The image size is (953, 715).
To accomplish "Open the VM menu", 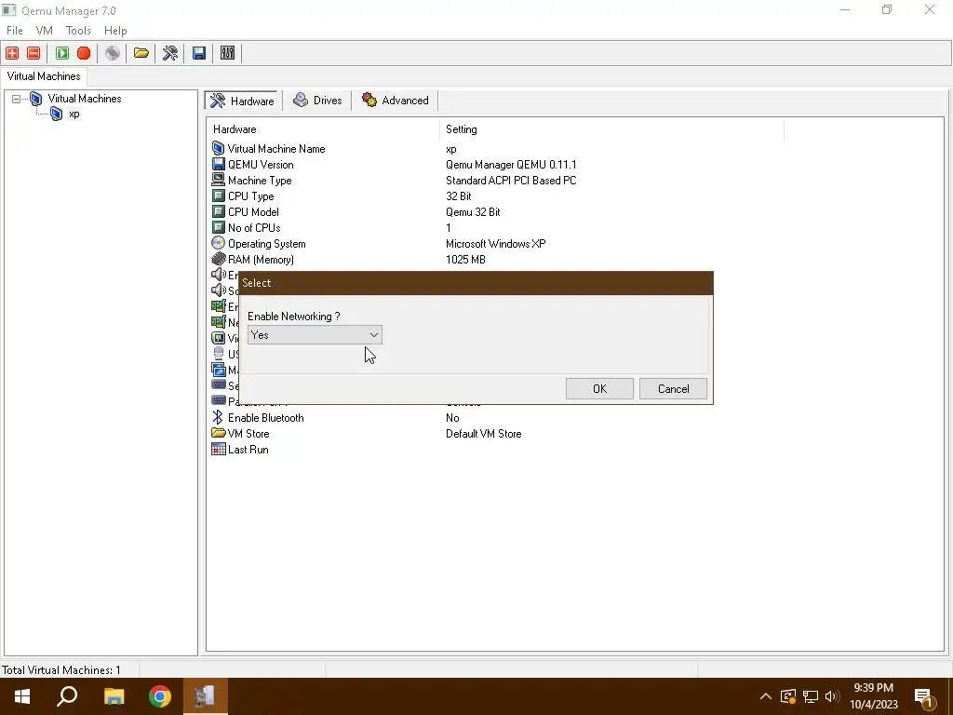I will pos(45,31).
